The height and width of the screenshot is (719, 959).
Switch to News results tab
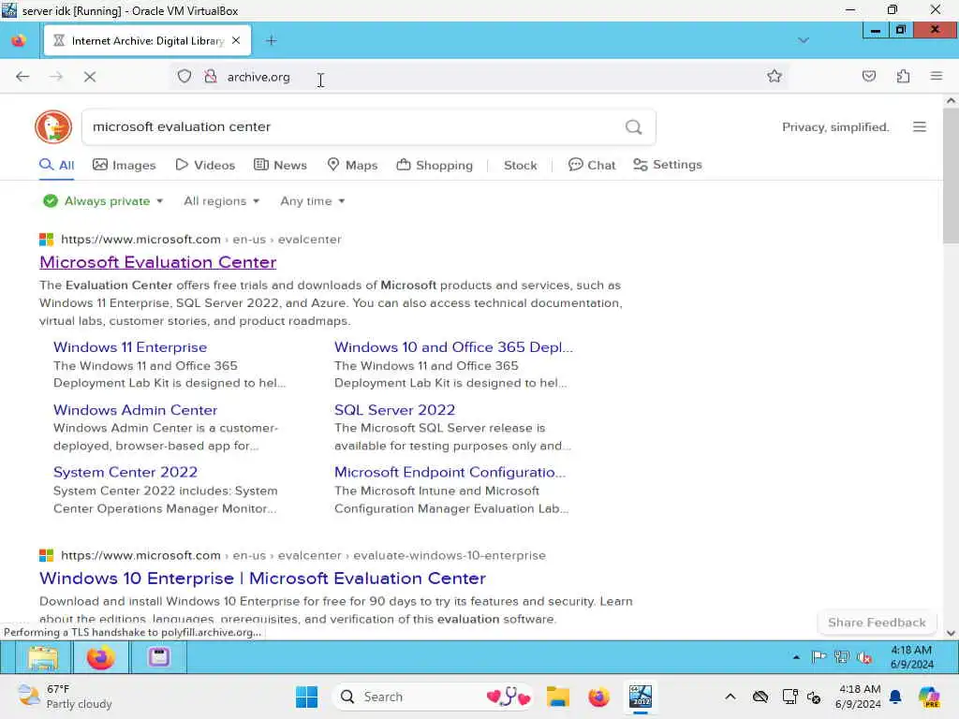[280, 165]
